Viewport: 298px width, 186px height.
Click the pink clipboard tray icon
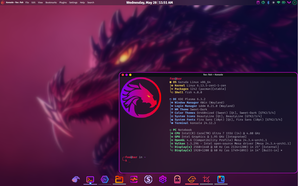[x=258, y=2]
